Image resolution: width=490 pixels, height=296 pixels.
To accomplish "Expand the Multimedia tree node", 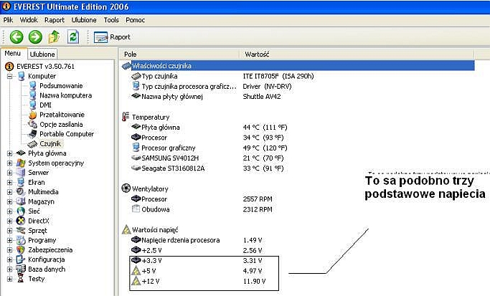I will (x=10, y=192).
